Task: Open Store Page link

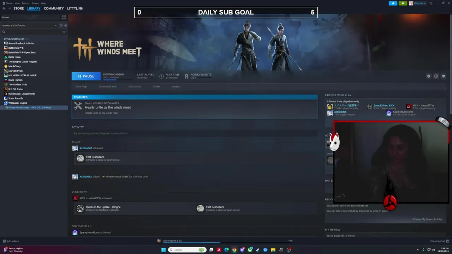Action: [81, 86]
